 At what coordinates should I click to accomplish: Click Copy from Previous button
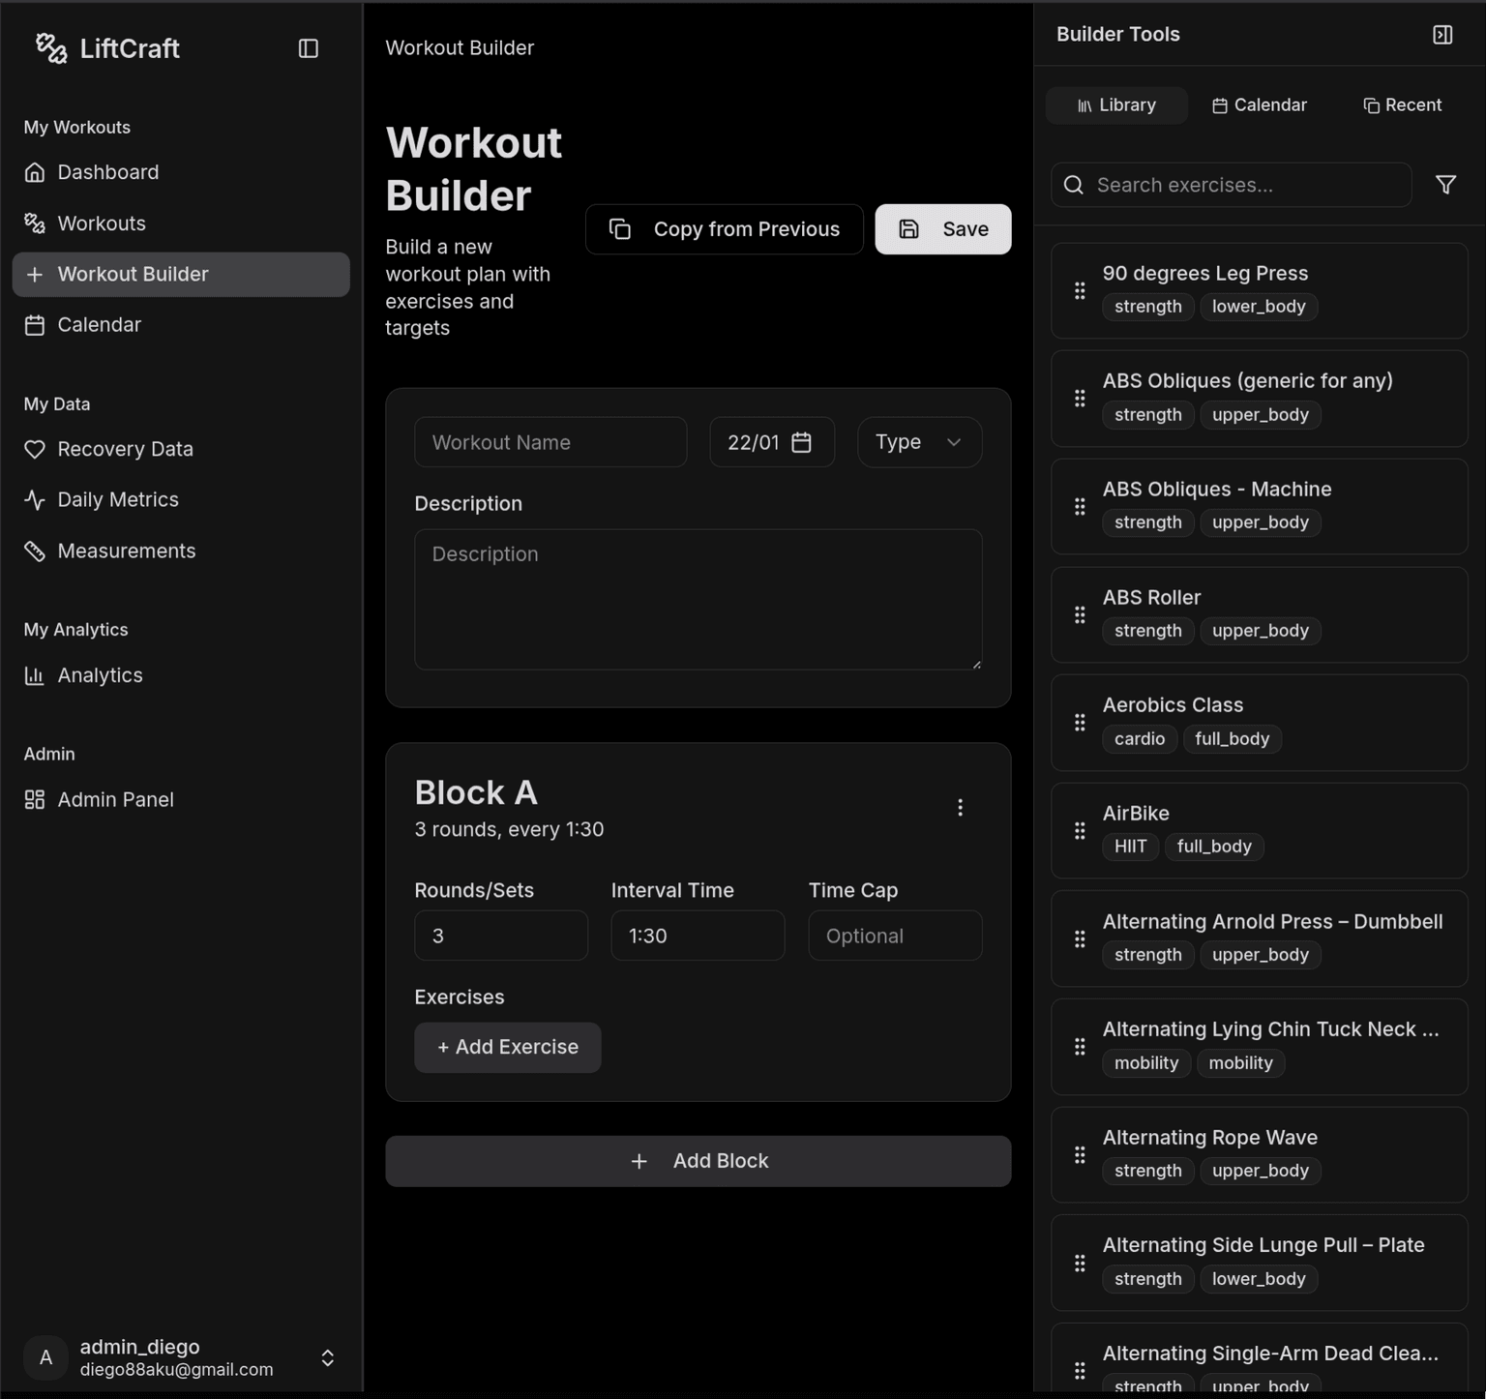click(724, 229)
